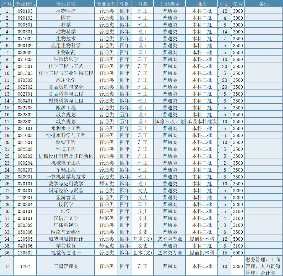Viewport: 283px width, 276px height.
Task: Click the 专业代码 column header
Action: pos(25,4)
